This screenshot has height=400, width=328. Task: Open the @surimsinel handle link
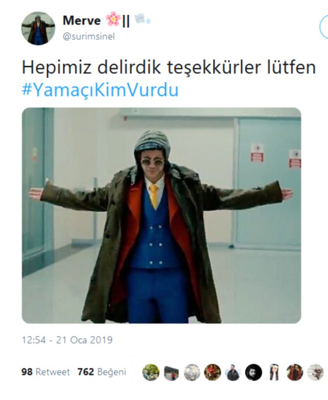[89, 36]
